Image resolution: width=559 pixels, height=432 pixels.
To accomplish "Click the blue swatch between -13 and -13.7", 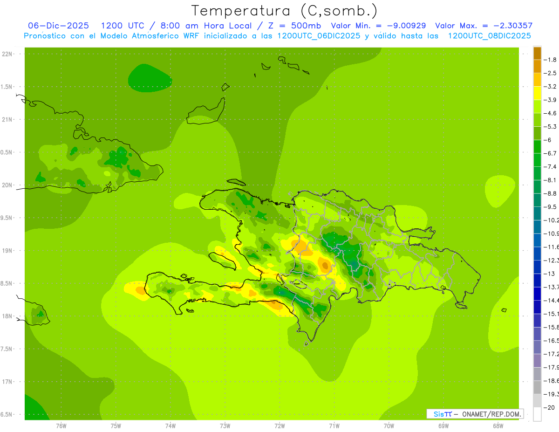I will click(537, 281).
